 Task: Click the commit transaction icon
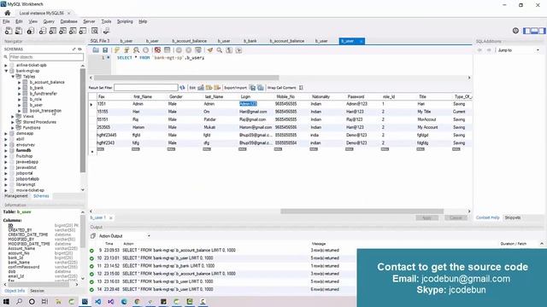tap(179, 50)
